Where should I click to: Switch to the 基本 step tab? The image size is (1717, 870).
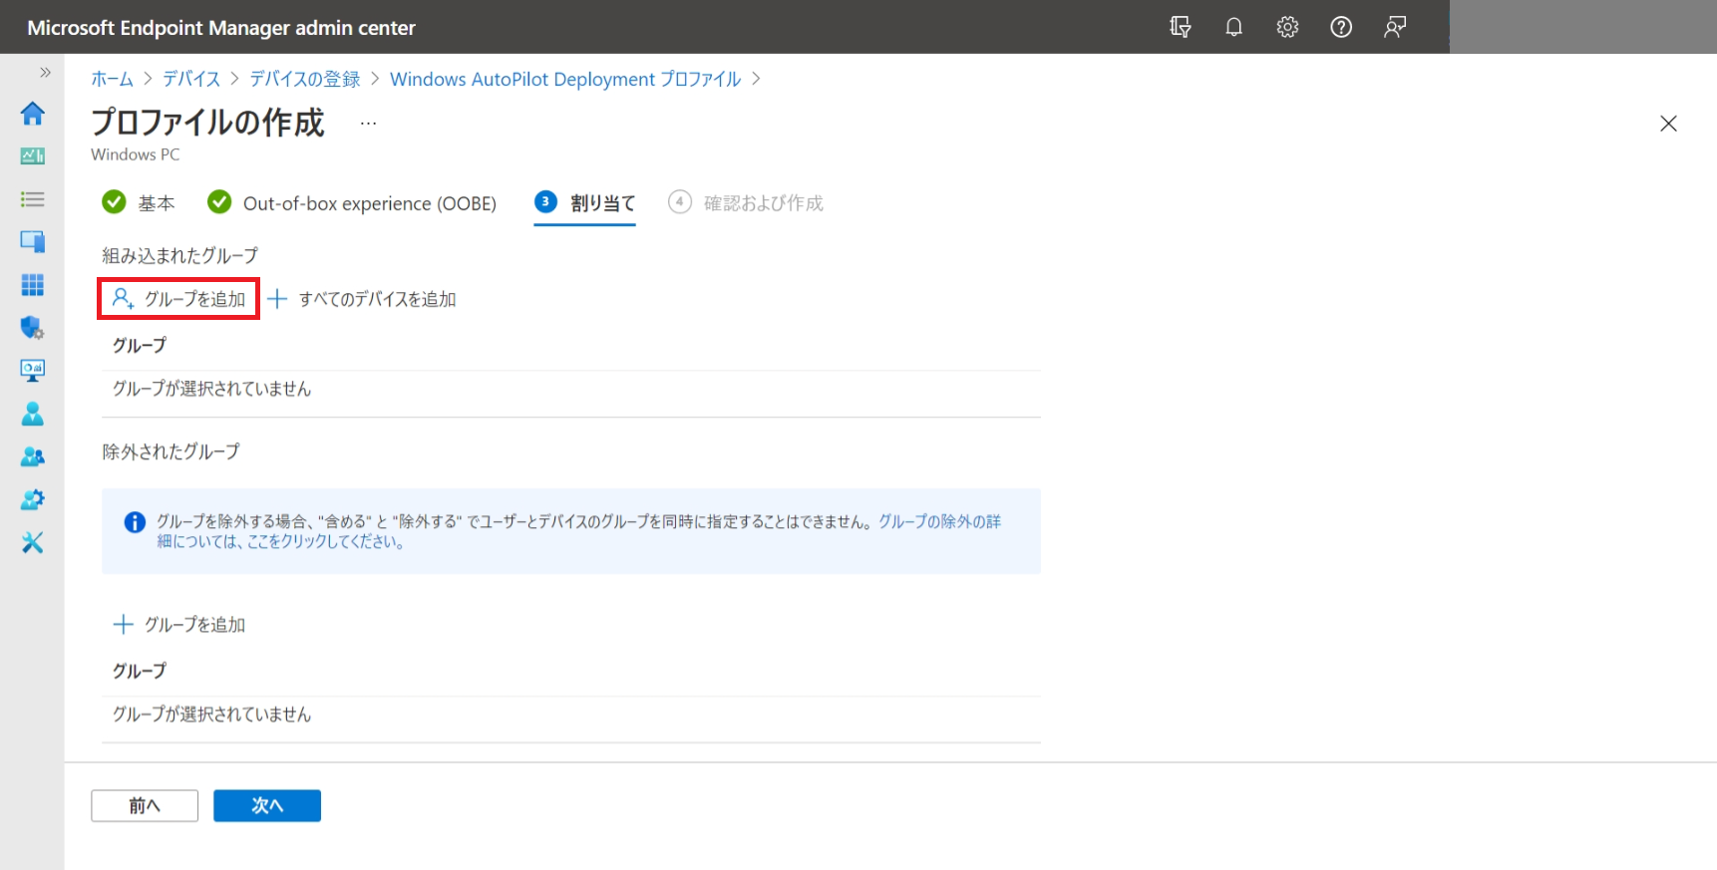139,203
